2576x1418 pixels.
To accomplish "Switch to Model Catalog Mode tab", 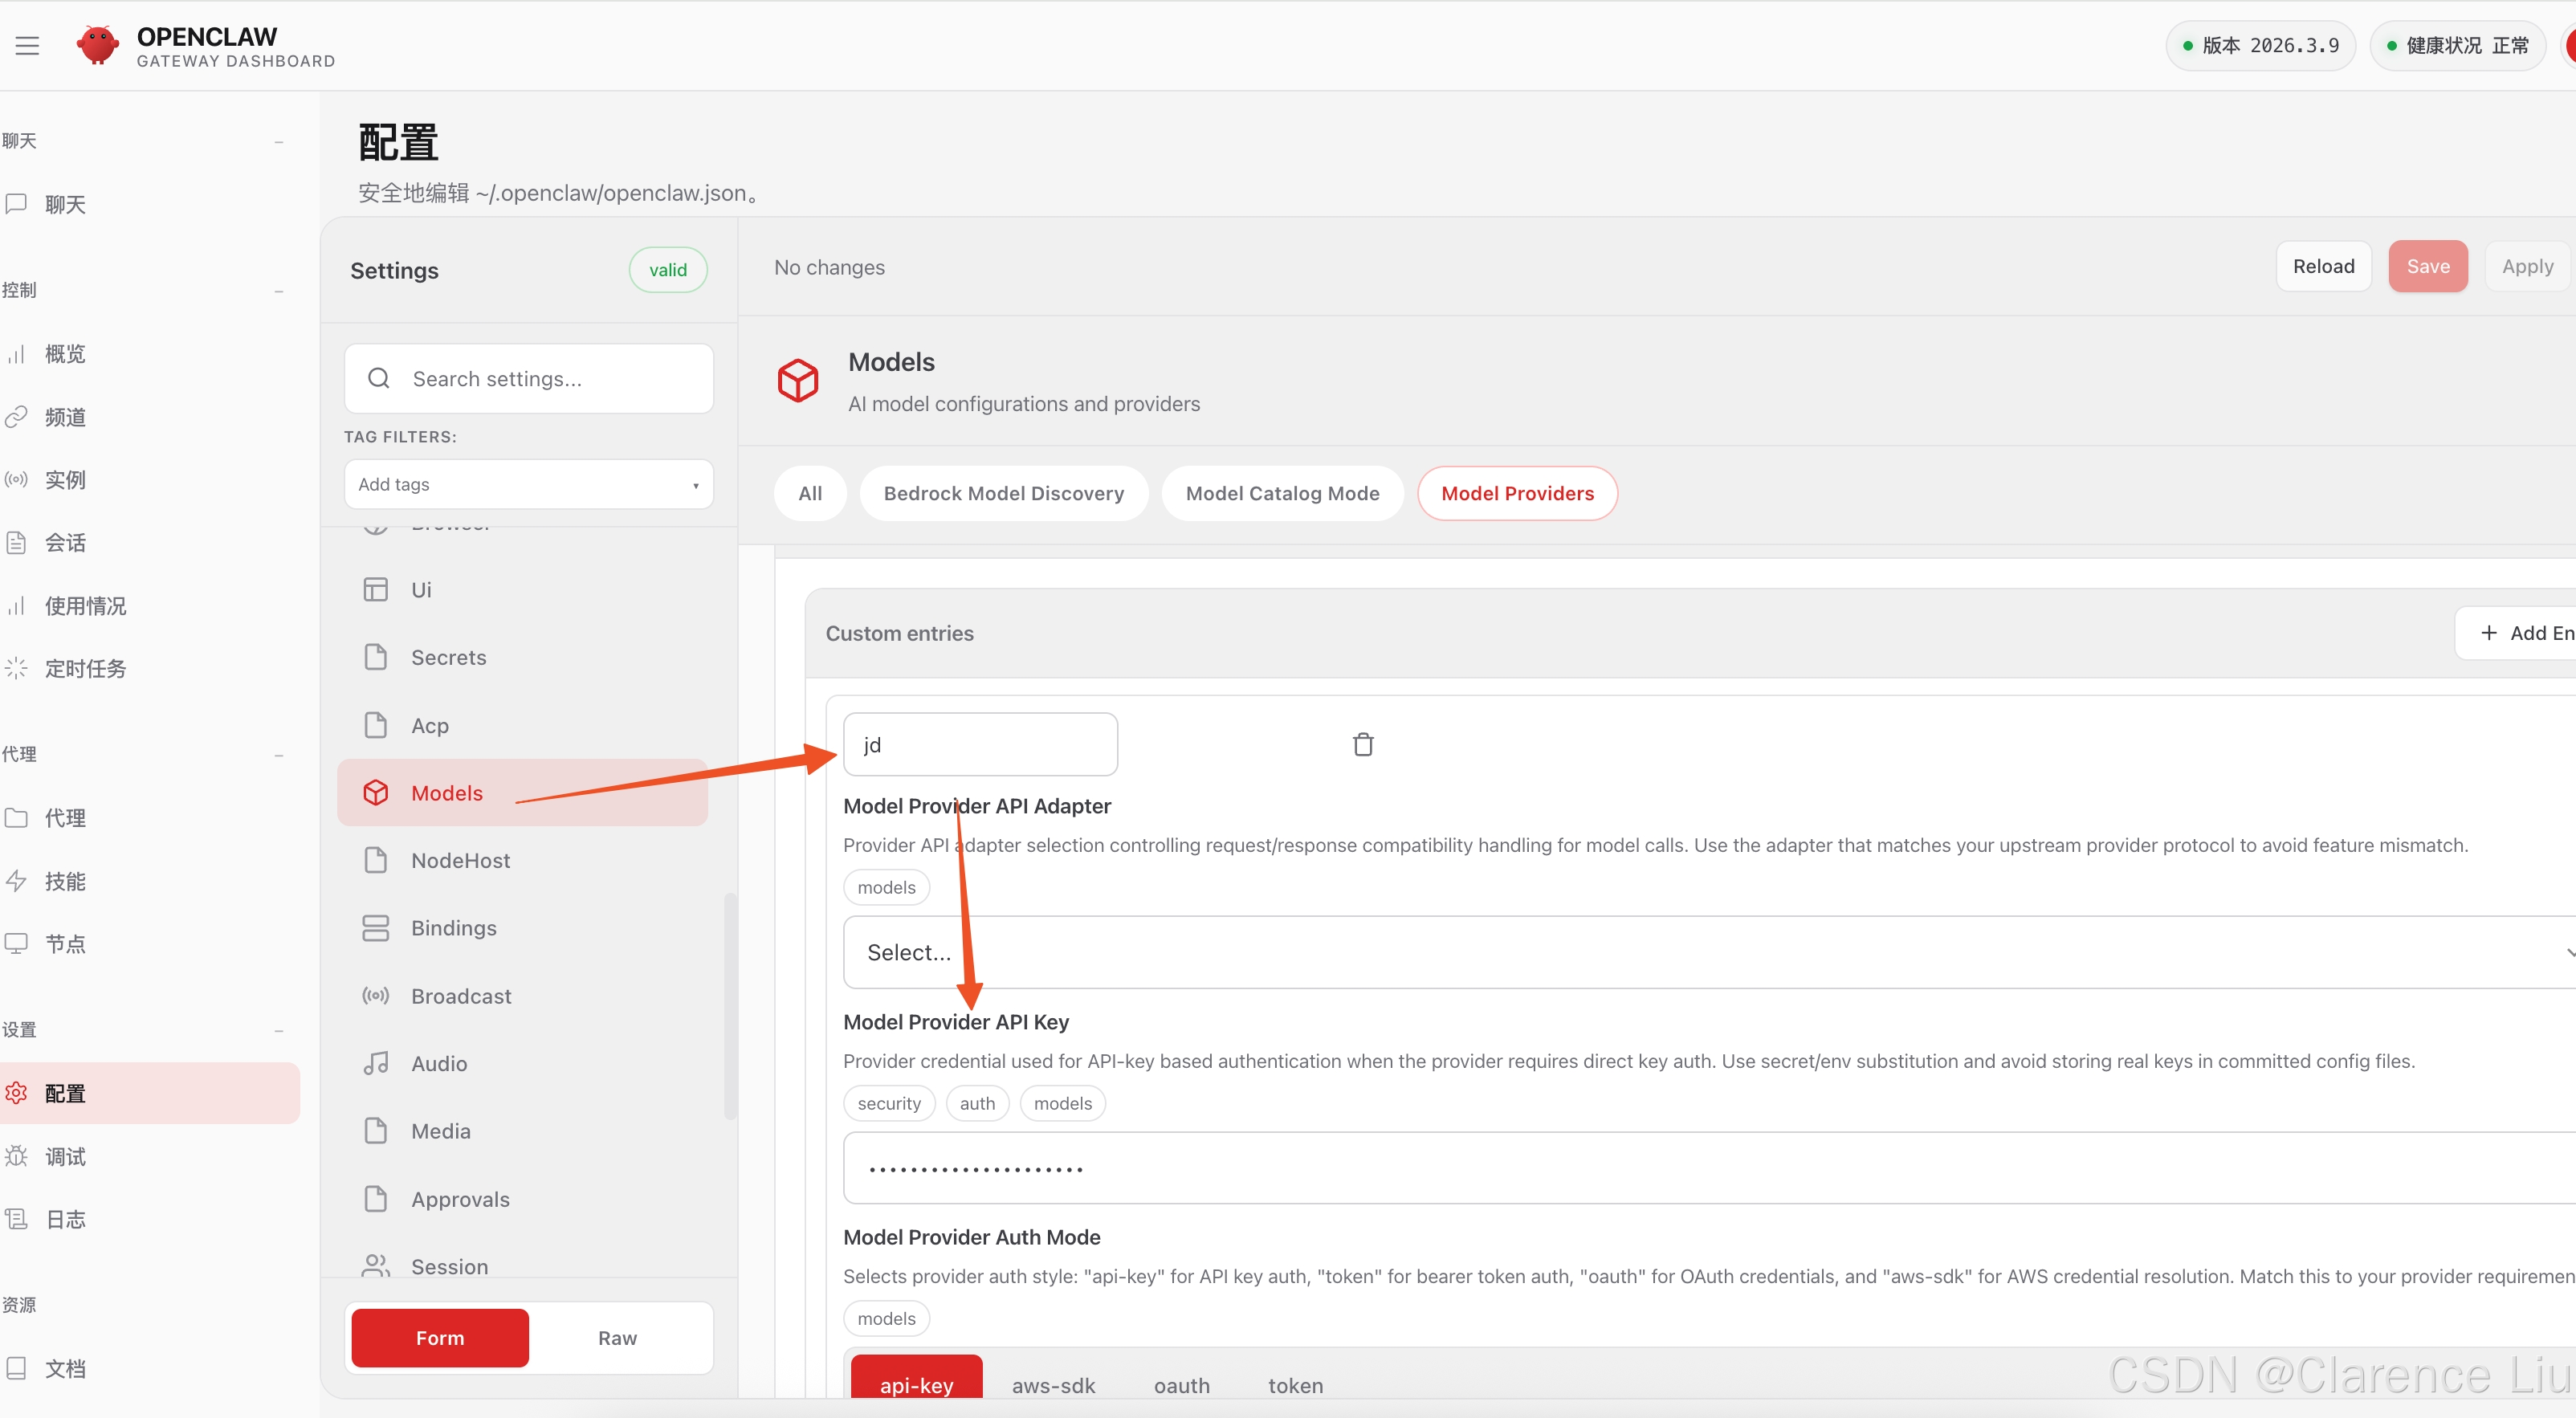I will coord(1282,493).
